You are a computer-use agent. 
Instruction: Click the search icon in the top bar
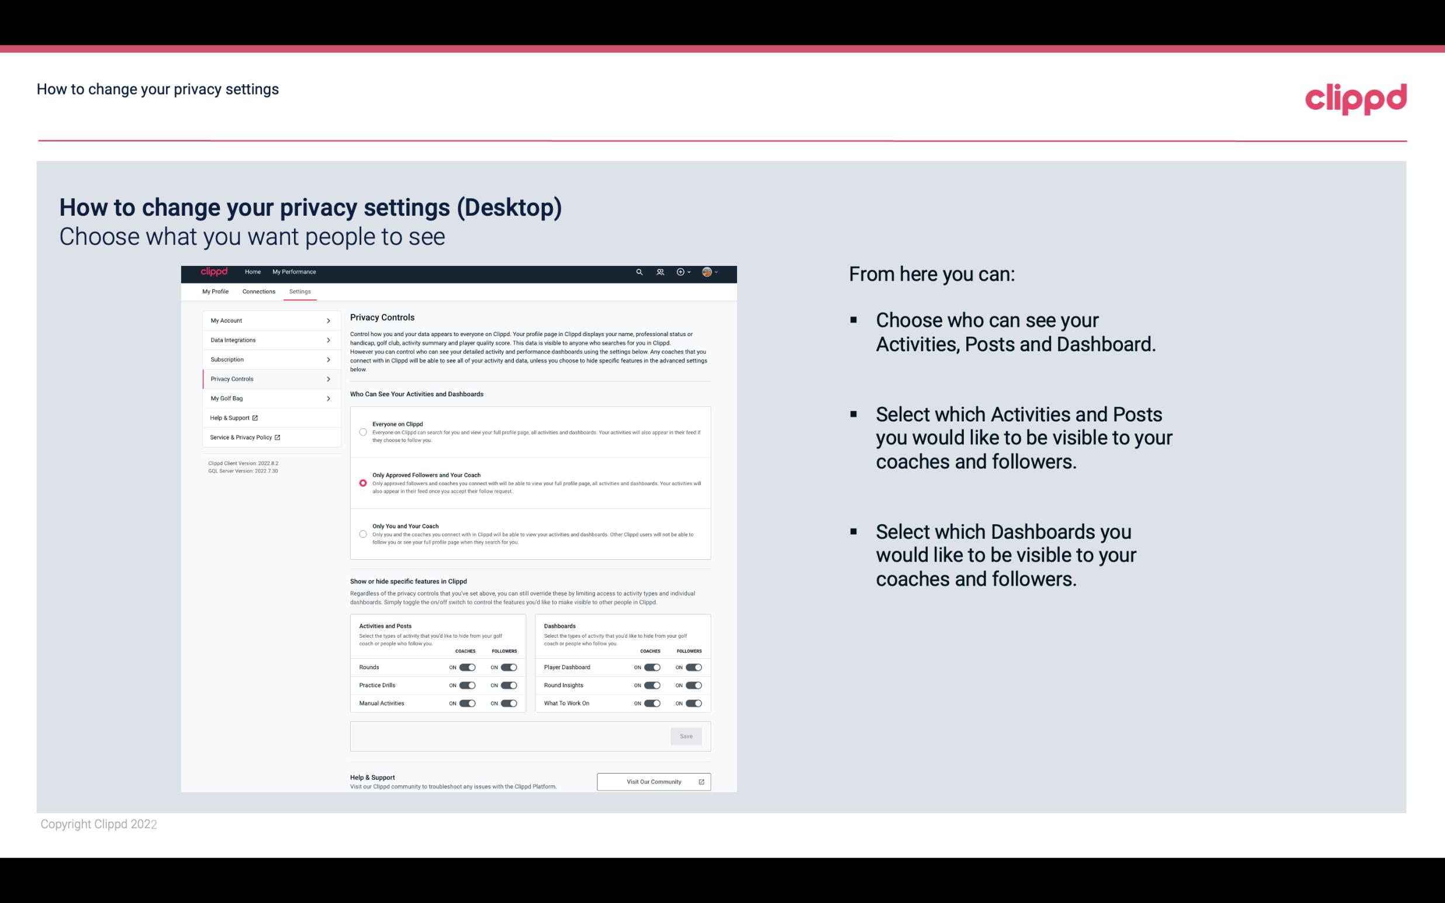tap(639, 272)
